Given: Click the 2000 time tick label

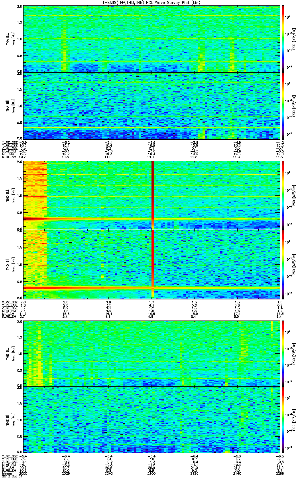Looking at the screenshot, I should click(23, 473).
